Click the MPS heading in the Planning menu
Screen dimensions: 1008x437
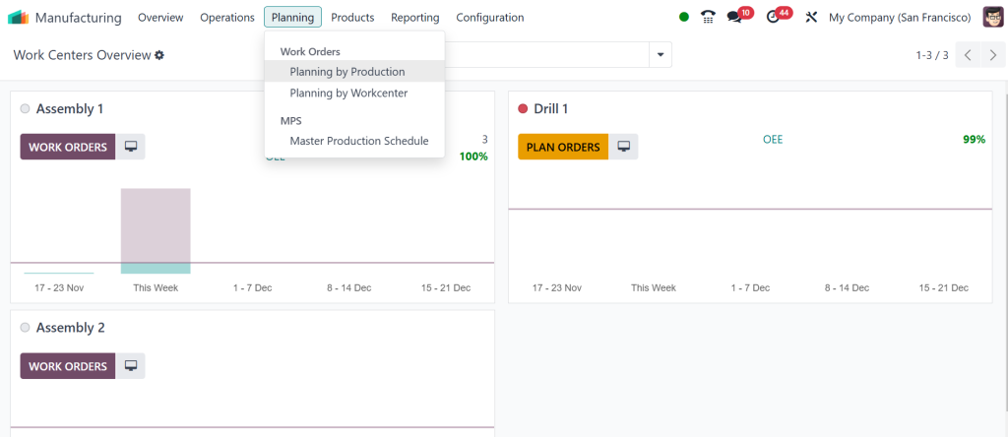[290, 121]
